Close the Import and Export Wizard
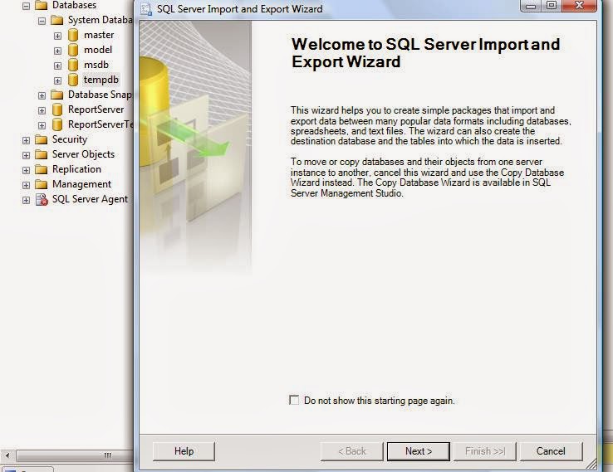Viewport: 613px width, 472px height. coord(580,6)
